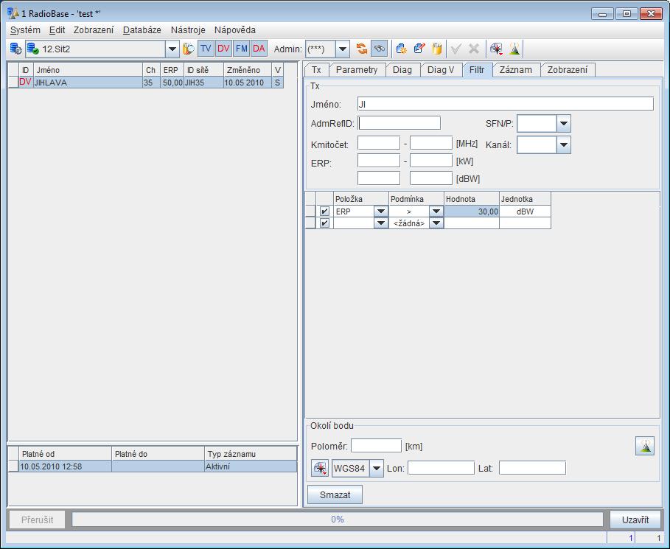Click the grey checkmark confirm icon
The width and height of the screenshot is (670, 549).
coord(456,49)
